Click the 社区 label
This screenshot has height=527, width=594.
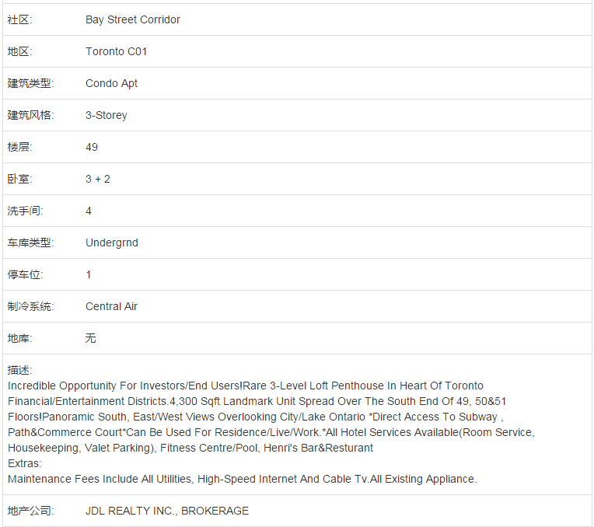tap(19, 19)
